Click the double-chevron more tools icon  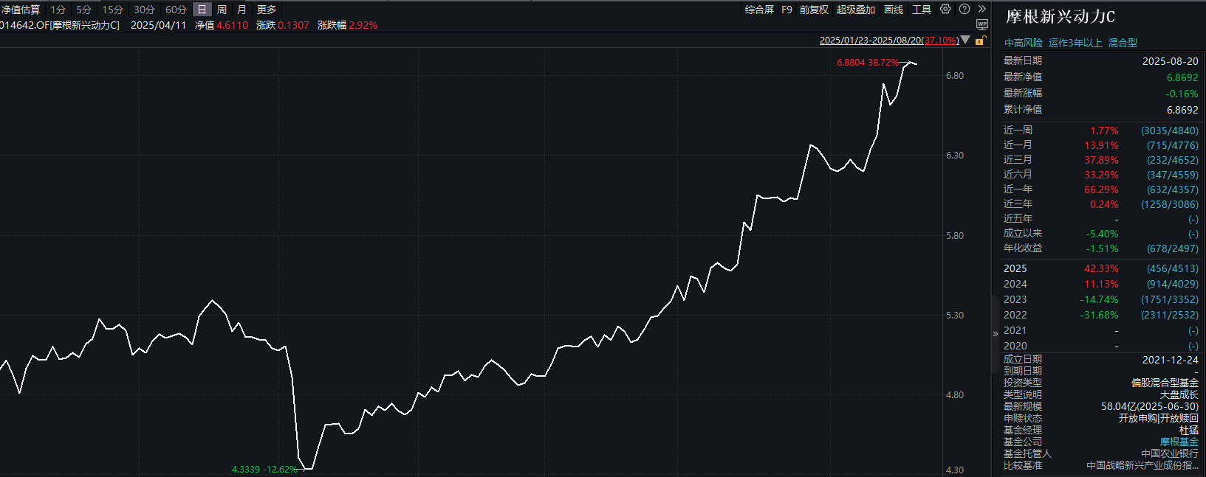pyautogui.click(x=982, y=10)
